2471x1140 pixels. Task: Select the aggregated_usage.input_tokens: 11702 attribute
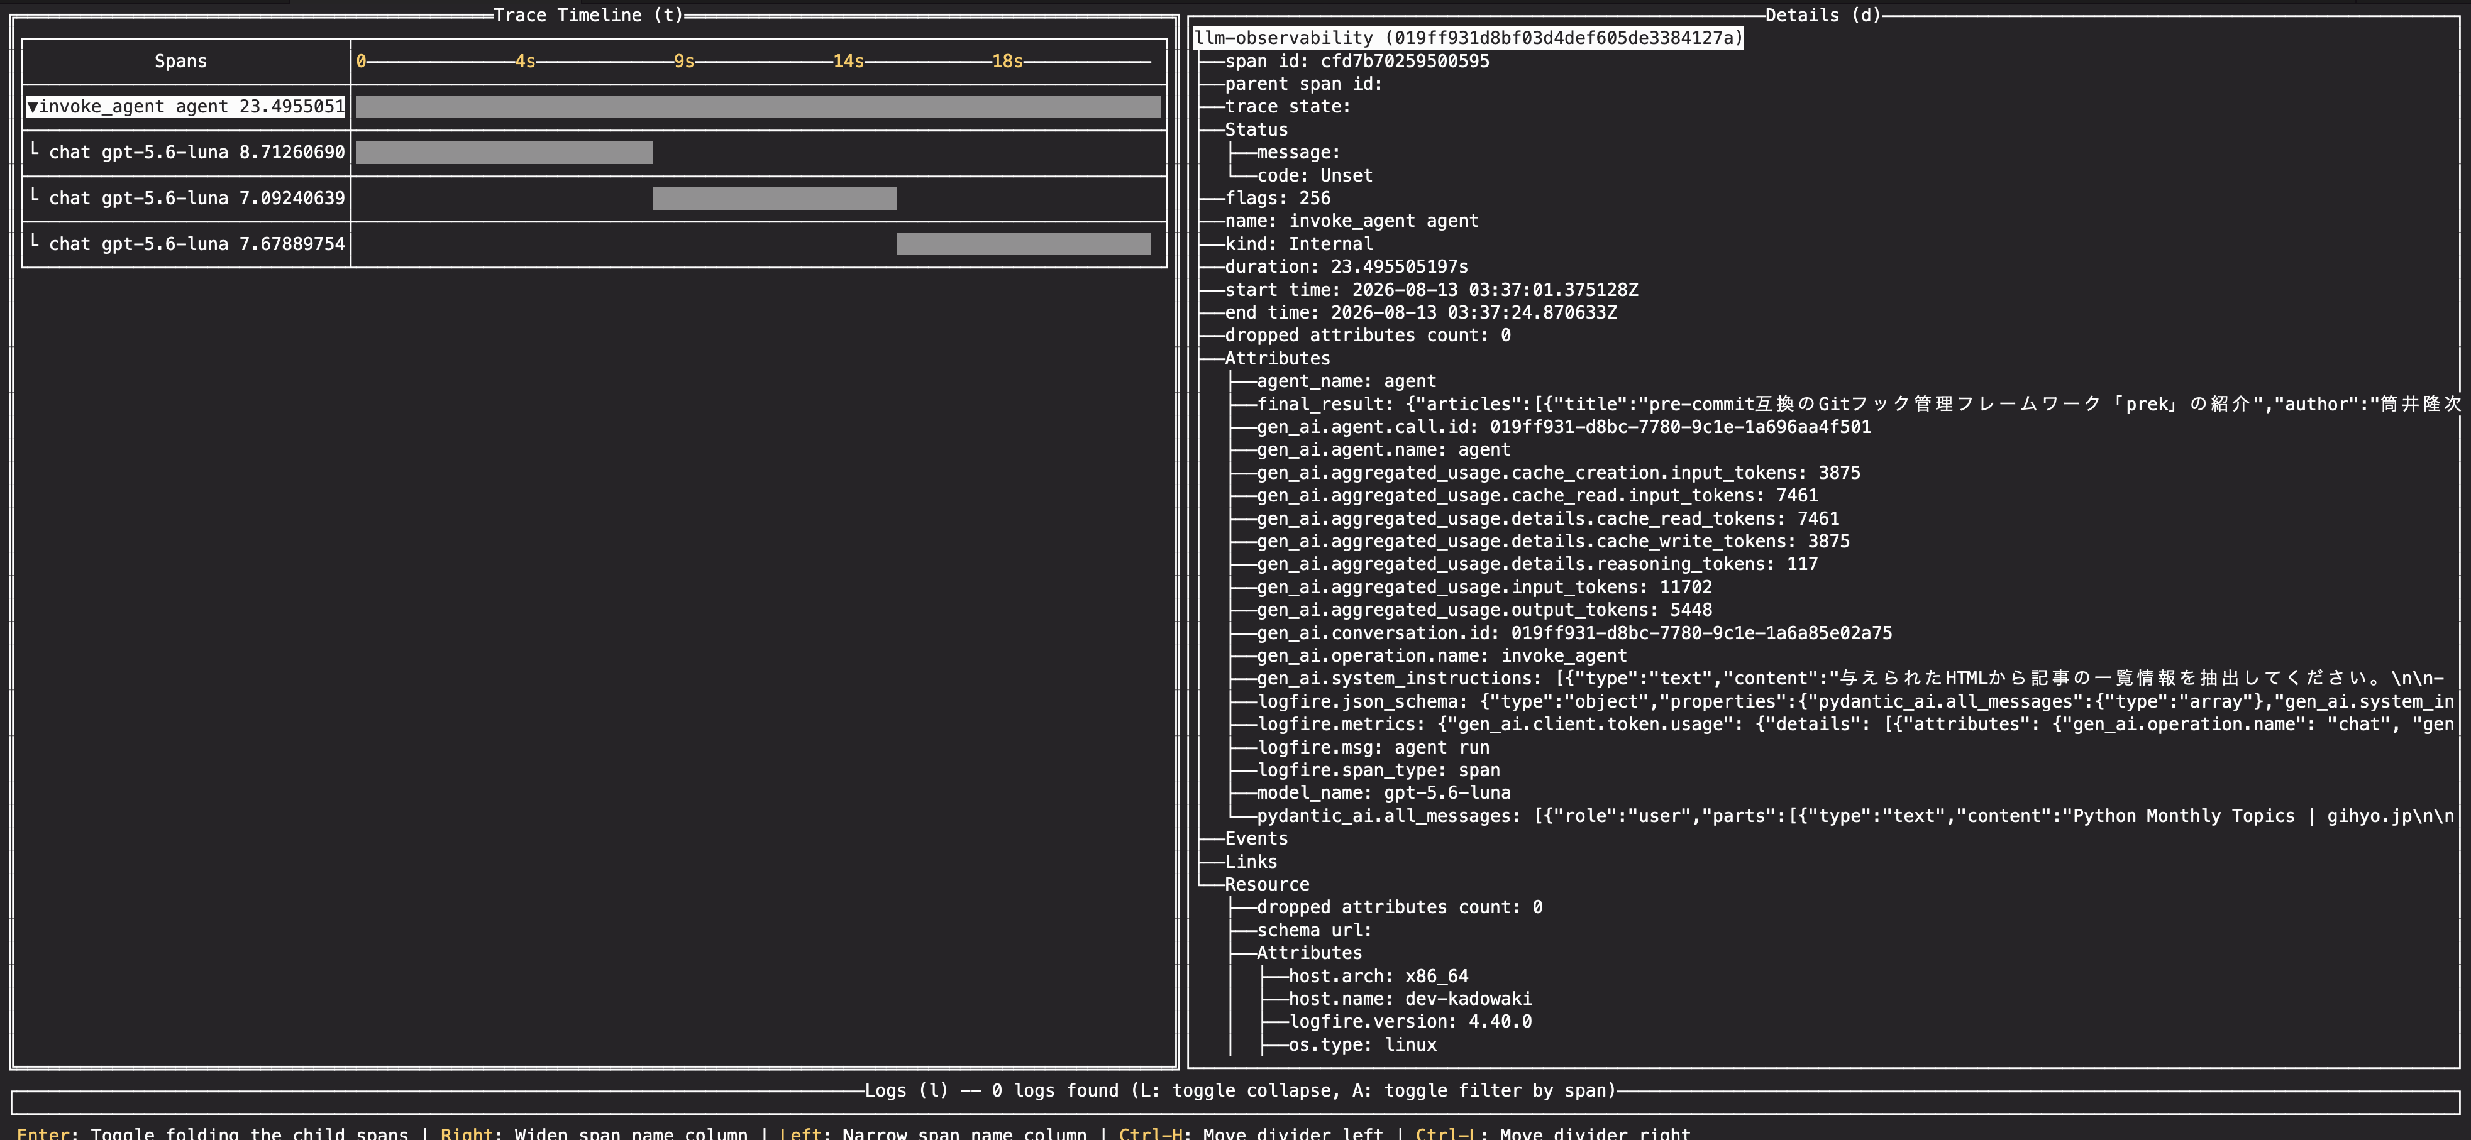click(1484, 588)
